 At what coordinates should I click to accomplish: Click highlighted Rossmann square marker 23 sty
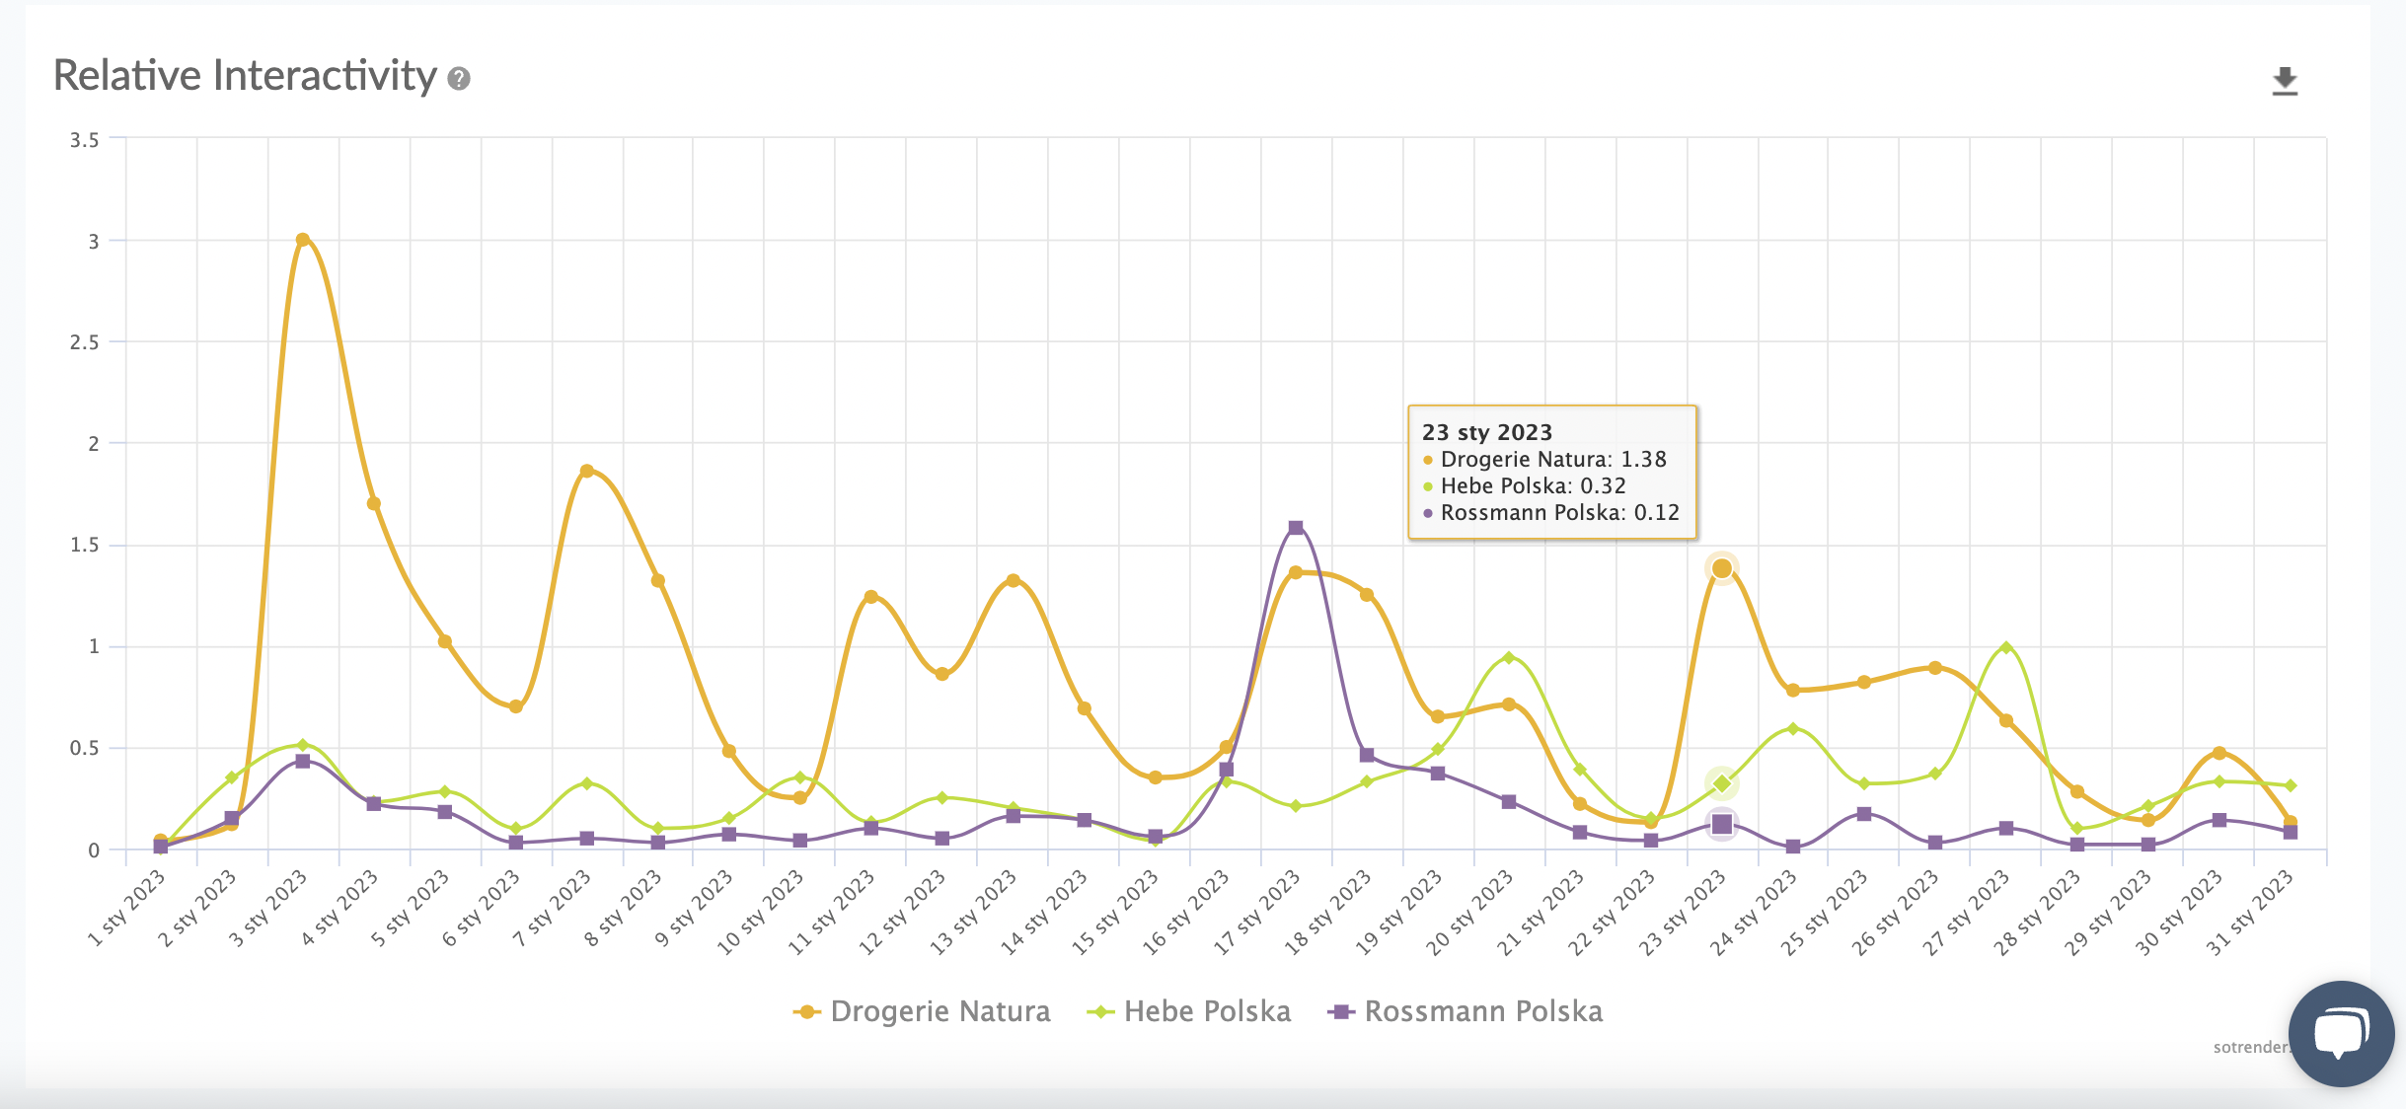click(x=1722, y=824)
